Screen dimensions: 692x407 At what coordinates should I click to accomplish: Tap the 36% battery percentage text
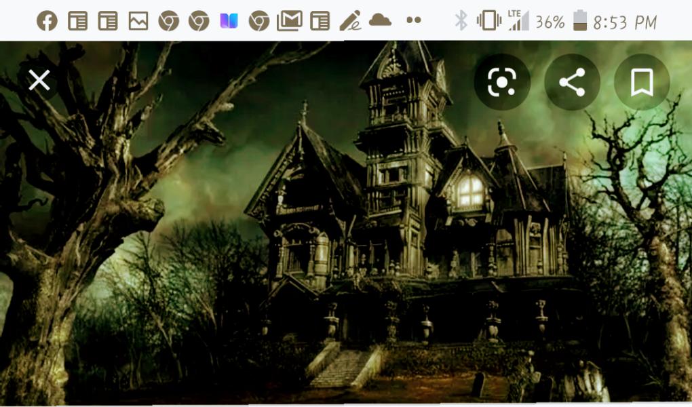click(550, 22)
